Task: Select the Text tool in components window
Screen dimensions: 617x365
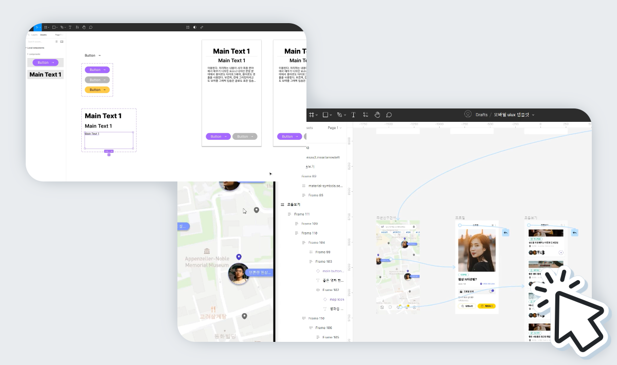Action: [70, 27]
